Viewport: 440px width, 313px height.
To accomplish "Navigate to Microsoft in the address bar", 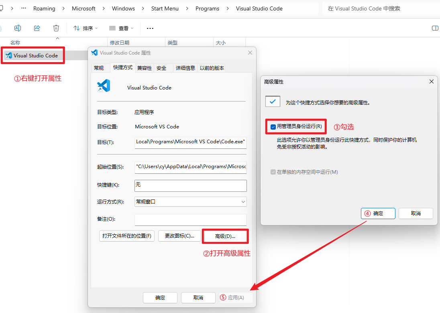I will click(84, 8).
